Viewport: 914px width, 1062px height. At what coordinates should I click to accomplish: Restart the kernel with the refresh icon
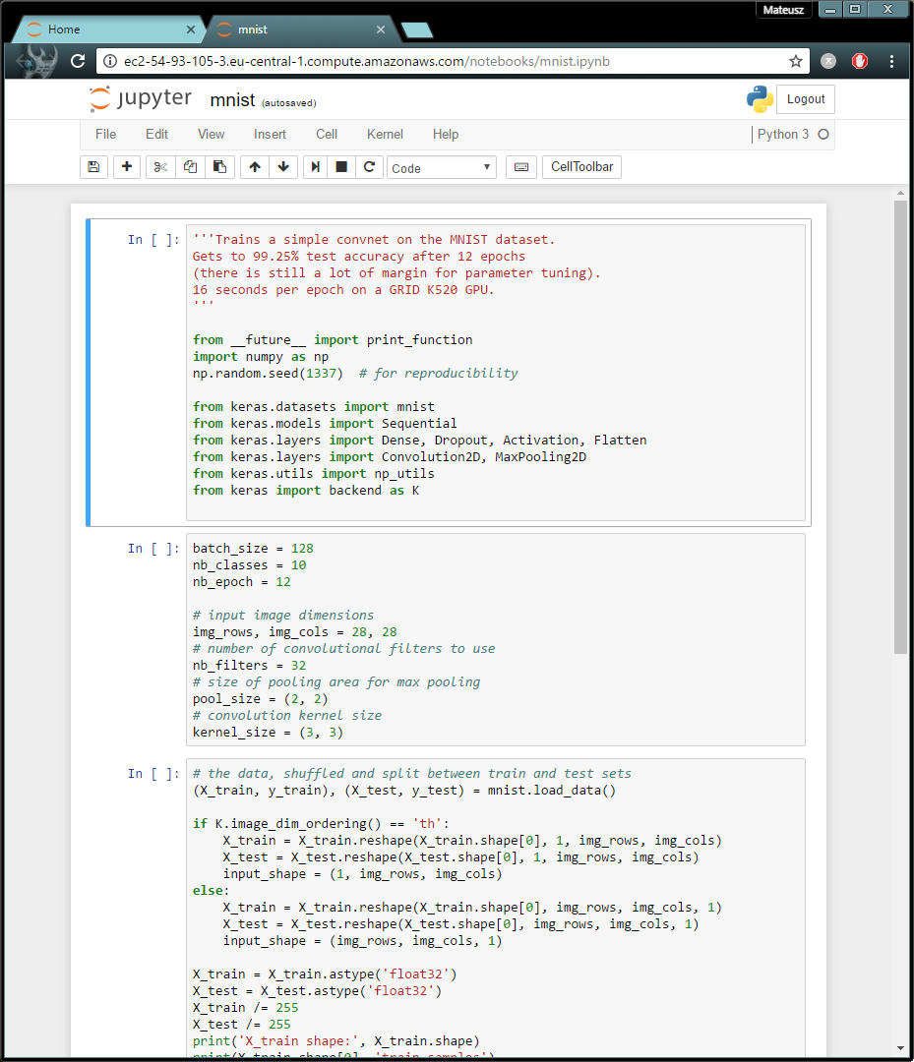point(369,167)
